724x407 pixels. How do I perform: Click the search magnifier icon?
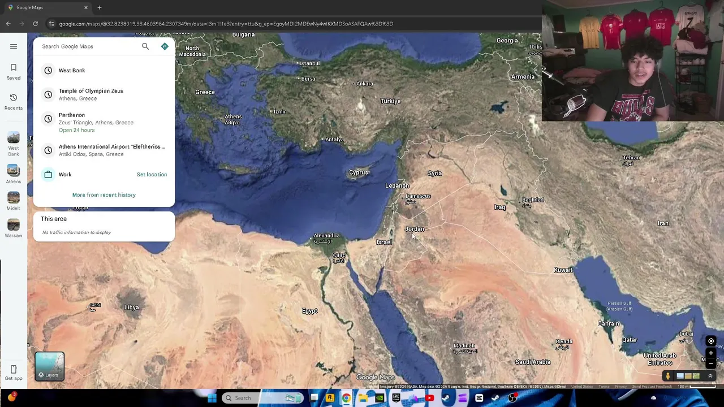pos(145,46)
